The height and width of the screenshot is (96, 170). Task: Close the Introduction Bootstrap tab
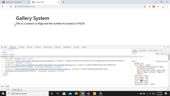point(29,2)
